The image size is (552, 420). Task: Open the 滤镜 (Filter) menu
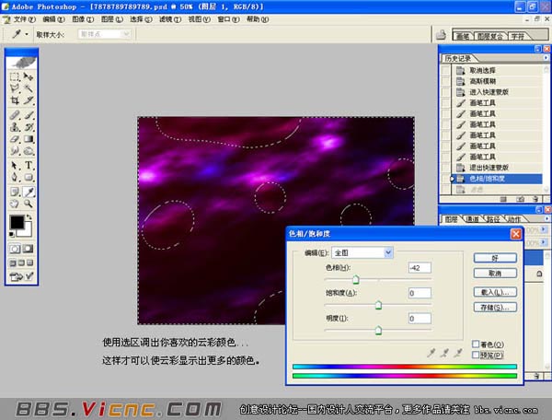(x=170, y=19)
